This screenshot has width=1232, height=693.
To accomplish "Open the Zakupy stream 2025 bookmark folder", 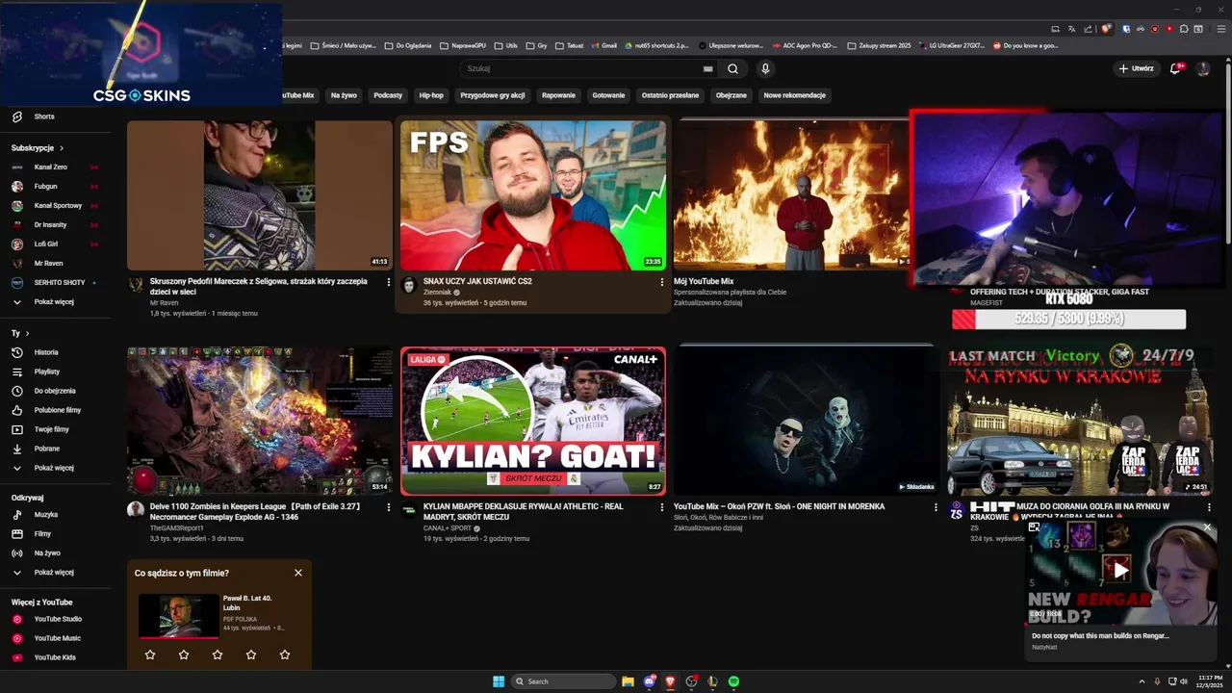I will 879,45.
